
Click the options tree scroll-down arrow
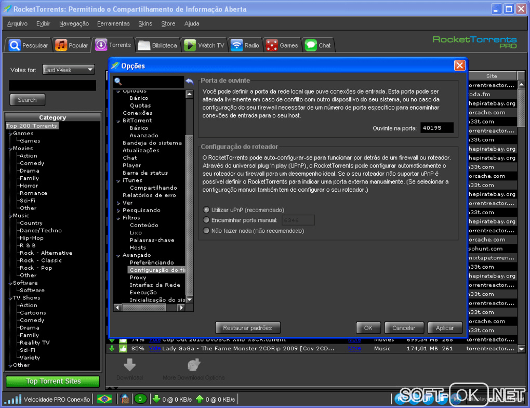[190, 299]
